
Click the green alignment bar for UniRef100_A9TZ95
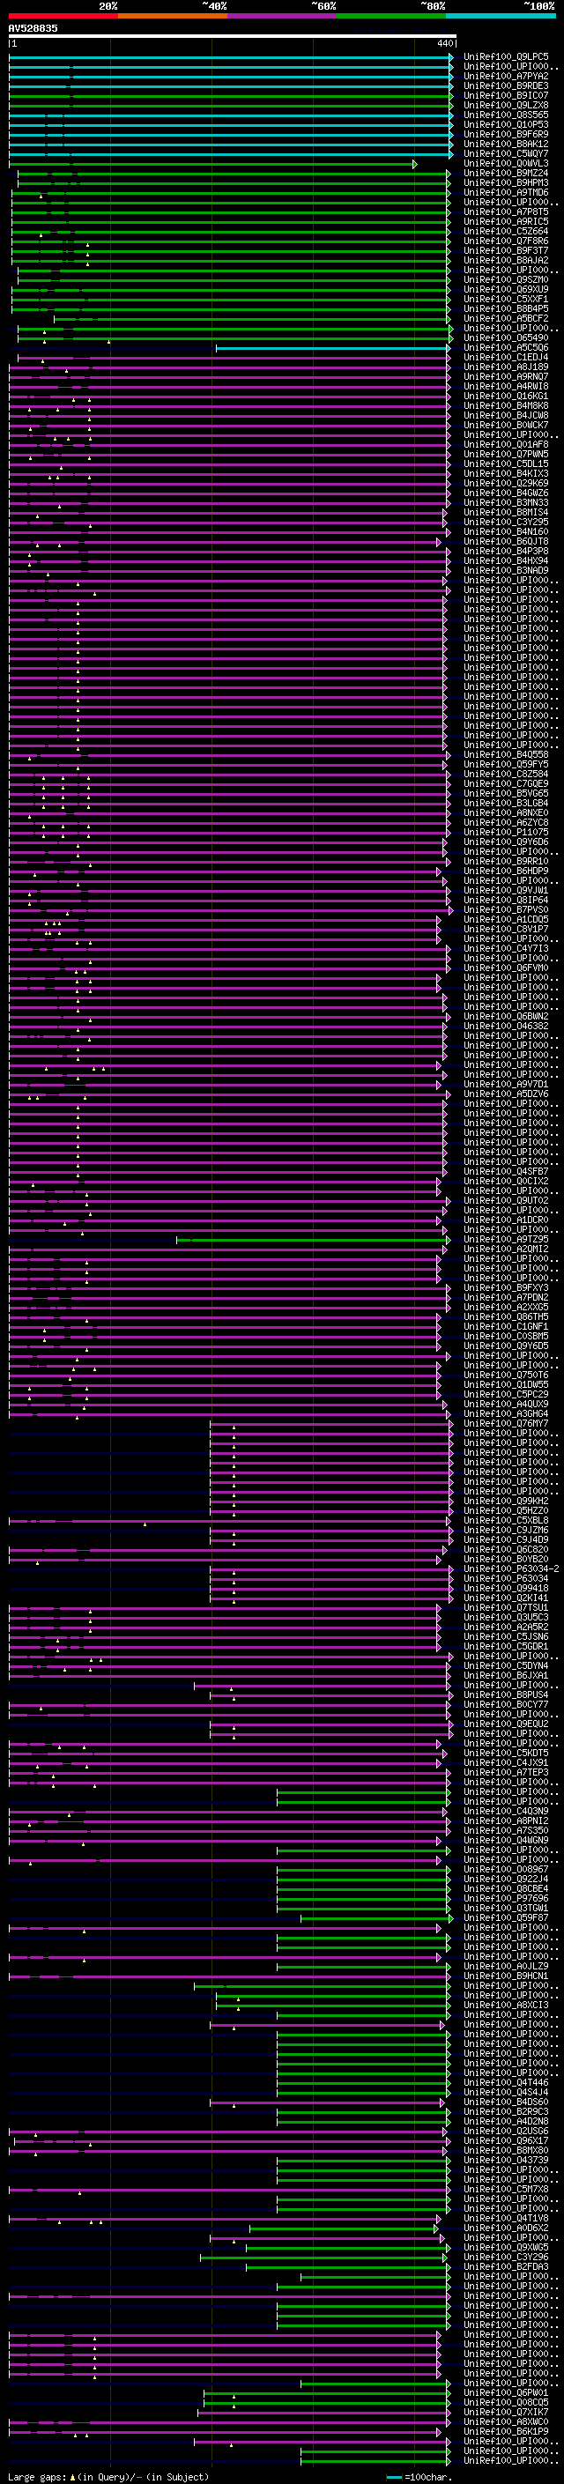point(314,1240)
